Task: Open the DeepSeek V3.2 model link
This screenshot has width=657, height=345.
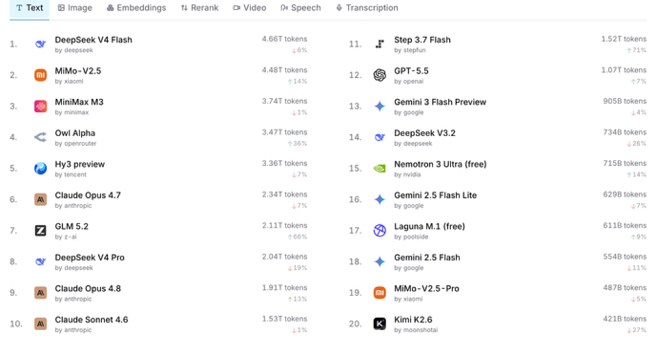Action: point(425,133)
